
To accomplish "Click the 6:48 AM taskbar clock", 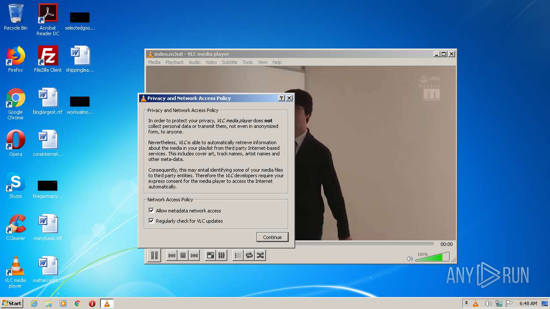I will tap(528, 303).
